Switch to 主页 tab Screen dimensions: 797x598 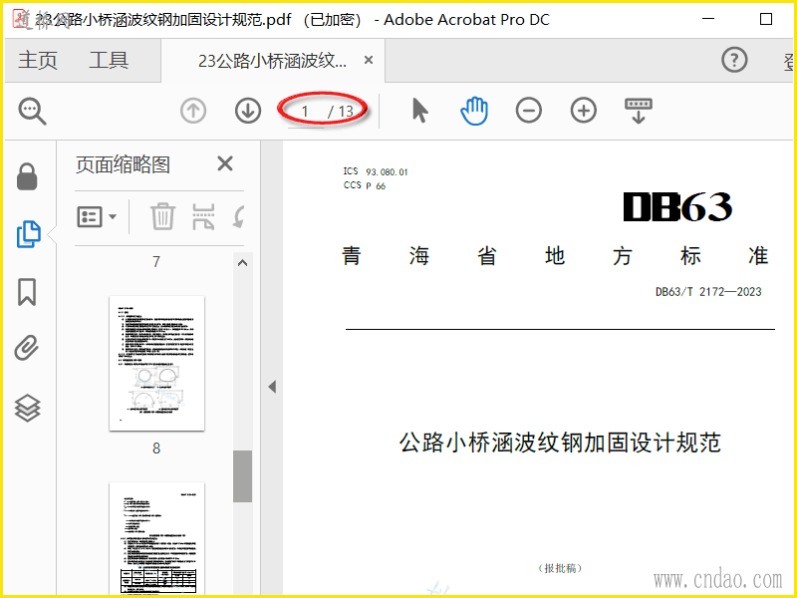38,60
